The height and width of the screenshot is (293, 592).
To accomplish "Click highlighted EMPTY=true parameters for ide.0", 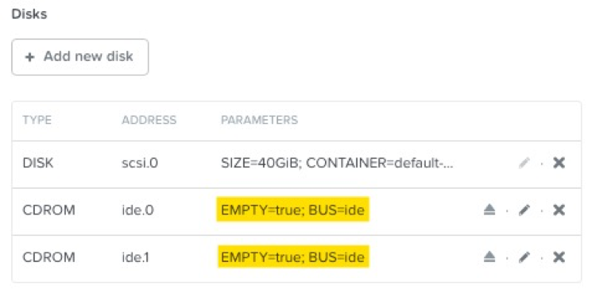I will [292, 210].
